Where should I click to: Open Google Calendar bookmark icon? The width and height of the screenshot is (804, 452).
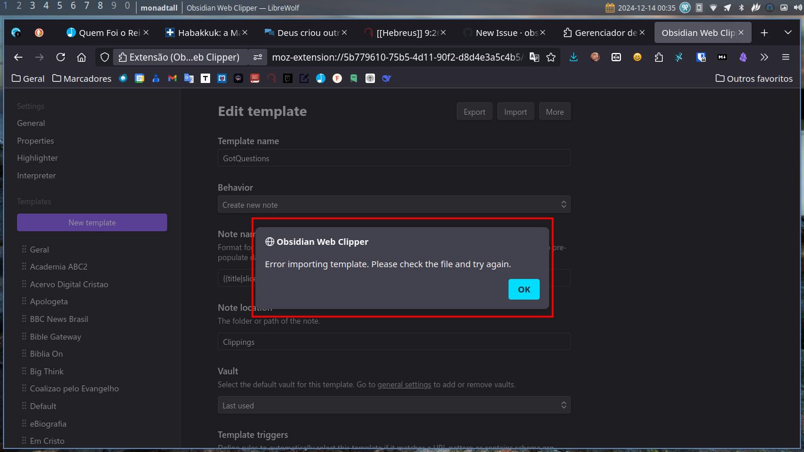coord(139,78)
